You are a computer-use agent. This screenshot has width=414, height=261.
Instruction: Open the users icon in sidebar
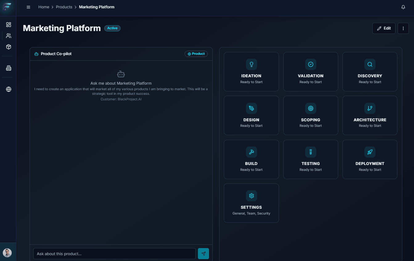(x=9, y=36)
